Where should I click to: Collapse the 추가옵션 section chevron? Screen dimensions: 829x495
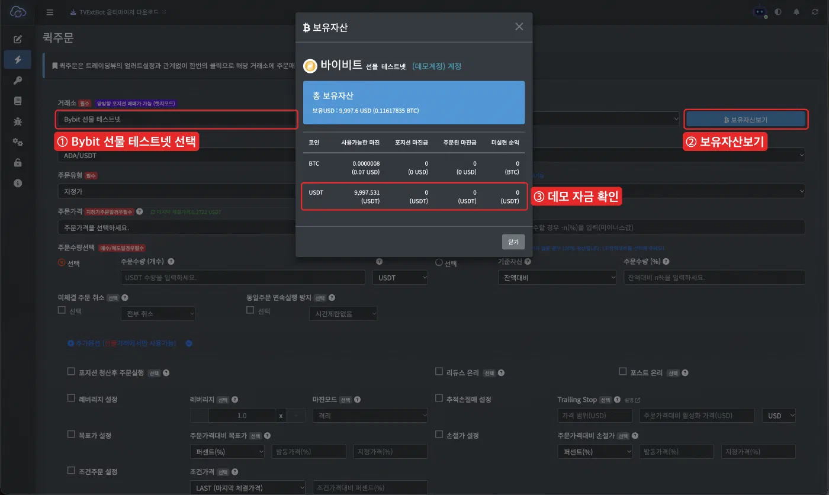click(189, 343)
